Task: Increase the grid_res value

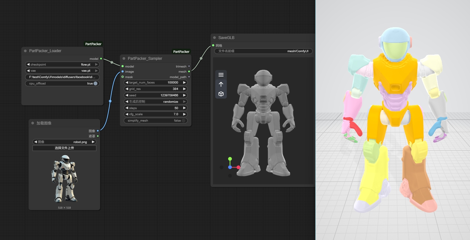Action: [x=184, y=89]
